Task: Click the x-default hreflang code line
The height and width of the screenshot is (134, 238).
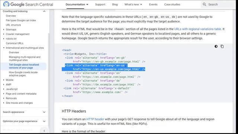Action: click(x=97, y=88)
